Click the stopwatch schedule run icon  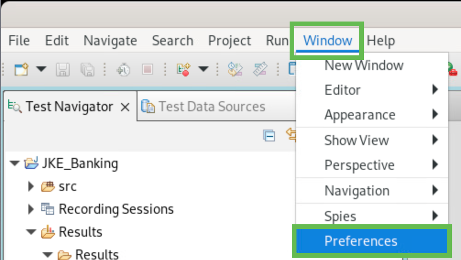[123, 70]
